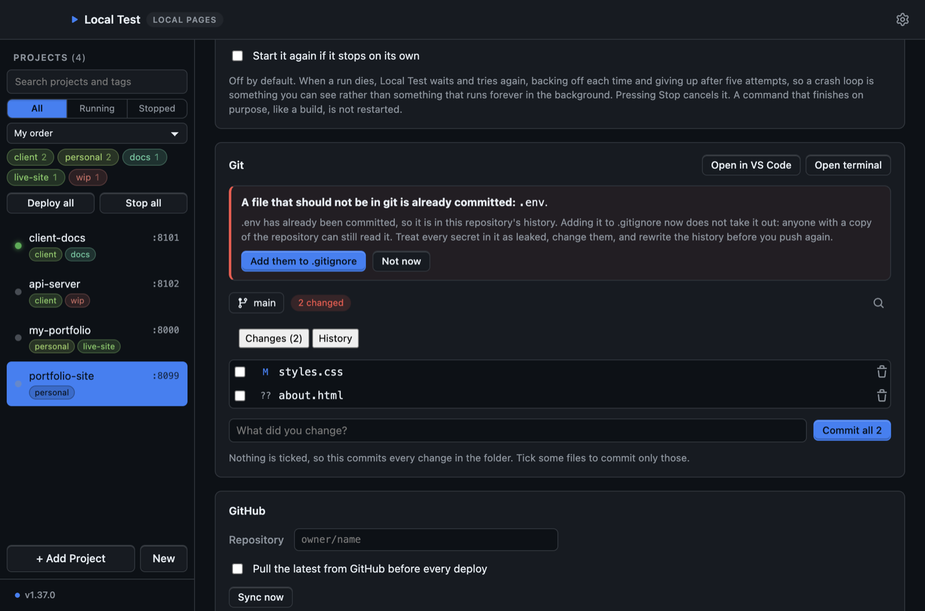Enable 'Start it again if it stops' checkbox

point(238,56)
